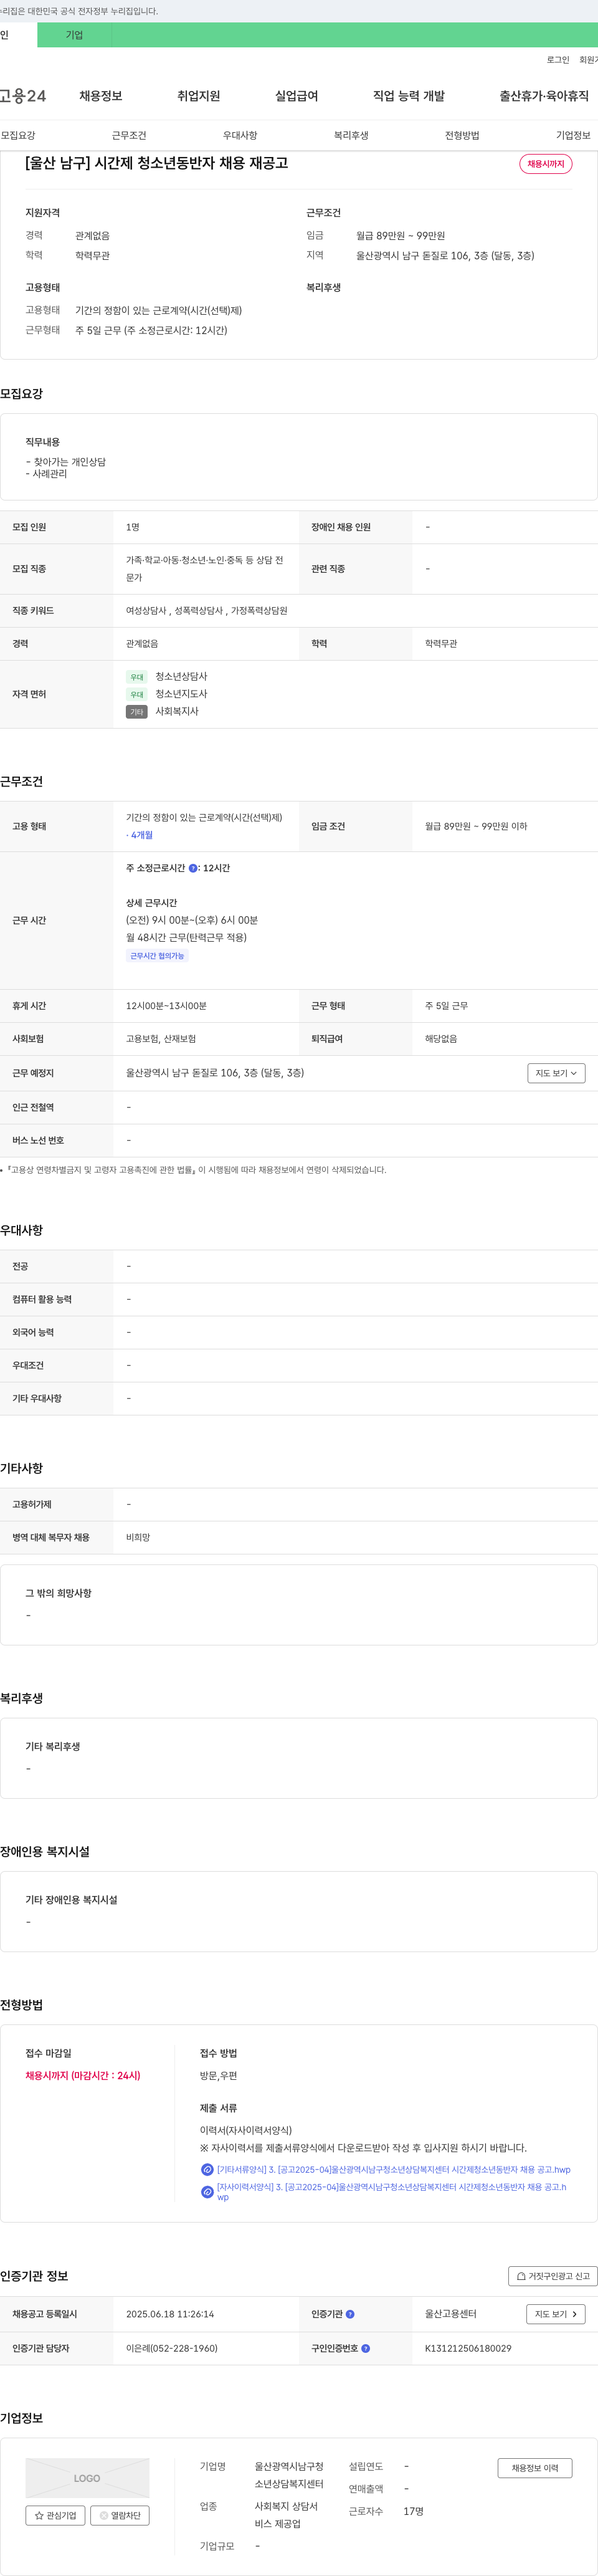598x2576 pixels.
Task: Download the 기타서류양식 hwp file
Action: point(393,2169)
